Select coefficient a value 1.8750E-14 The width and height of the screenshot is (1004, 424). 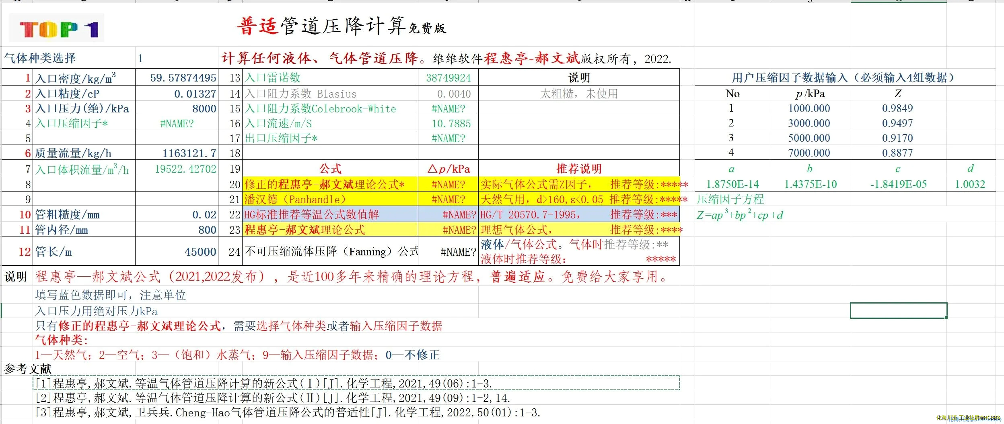732,184
